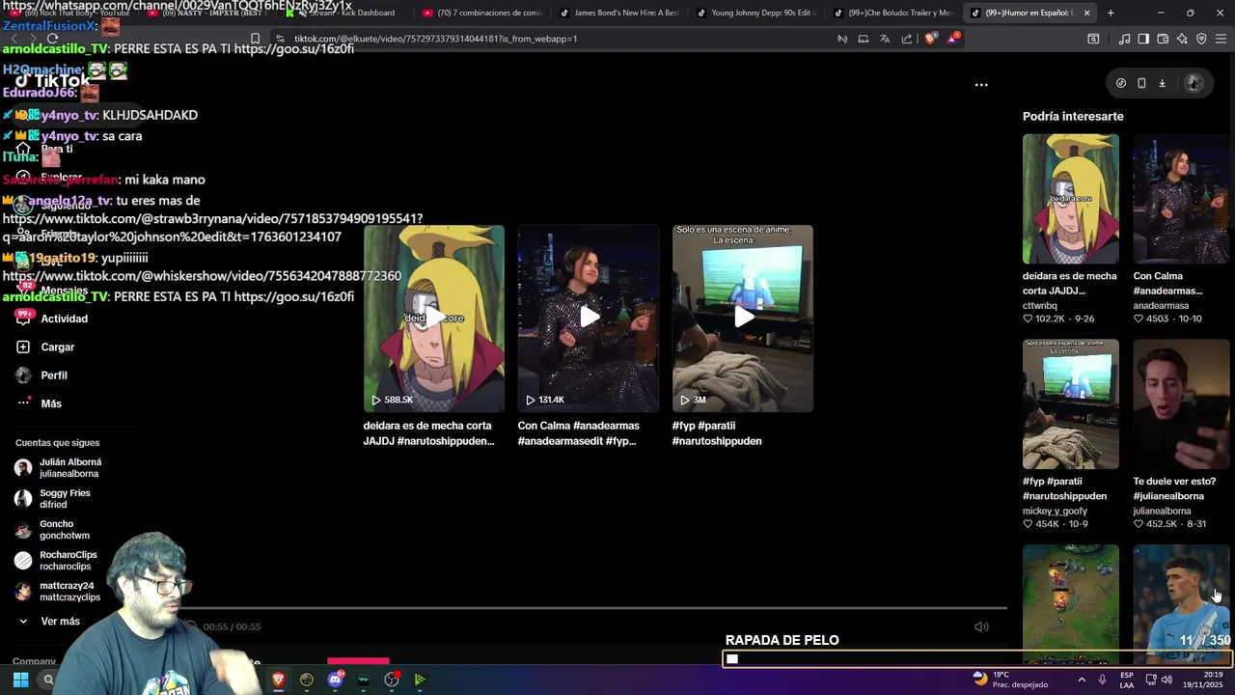Image resolution: width=1235 pixels, height=695 pixels.
Task: Open sidebar Con Calma thumbnail by anadearmasa
Action: [x=1181, y=199]
